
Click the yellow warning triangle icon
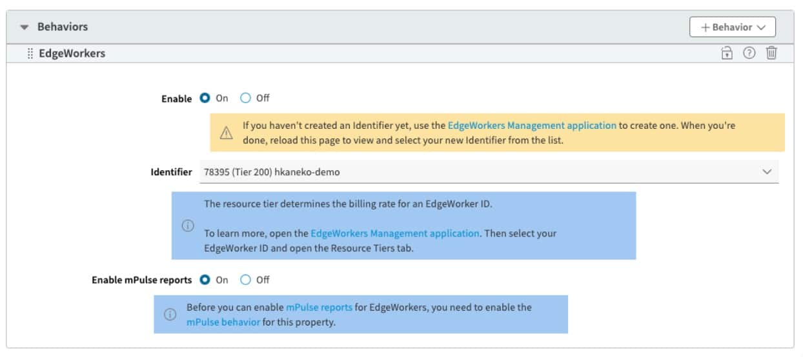point(226,133)
